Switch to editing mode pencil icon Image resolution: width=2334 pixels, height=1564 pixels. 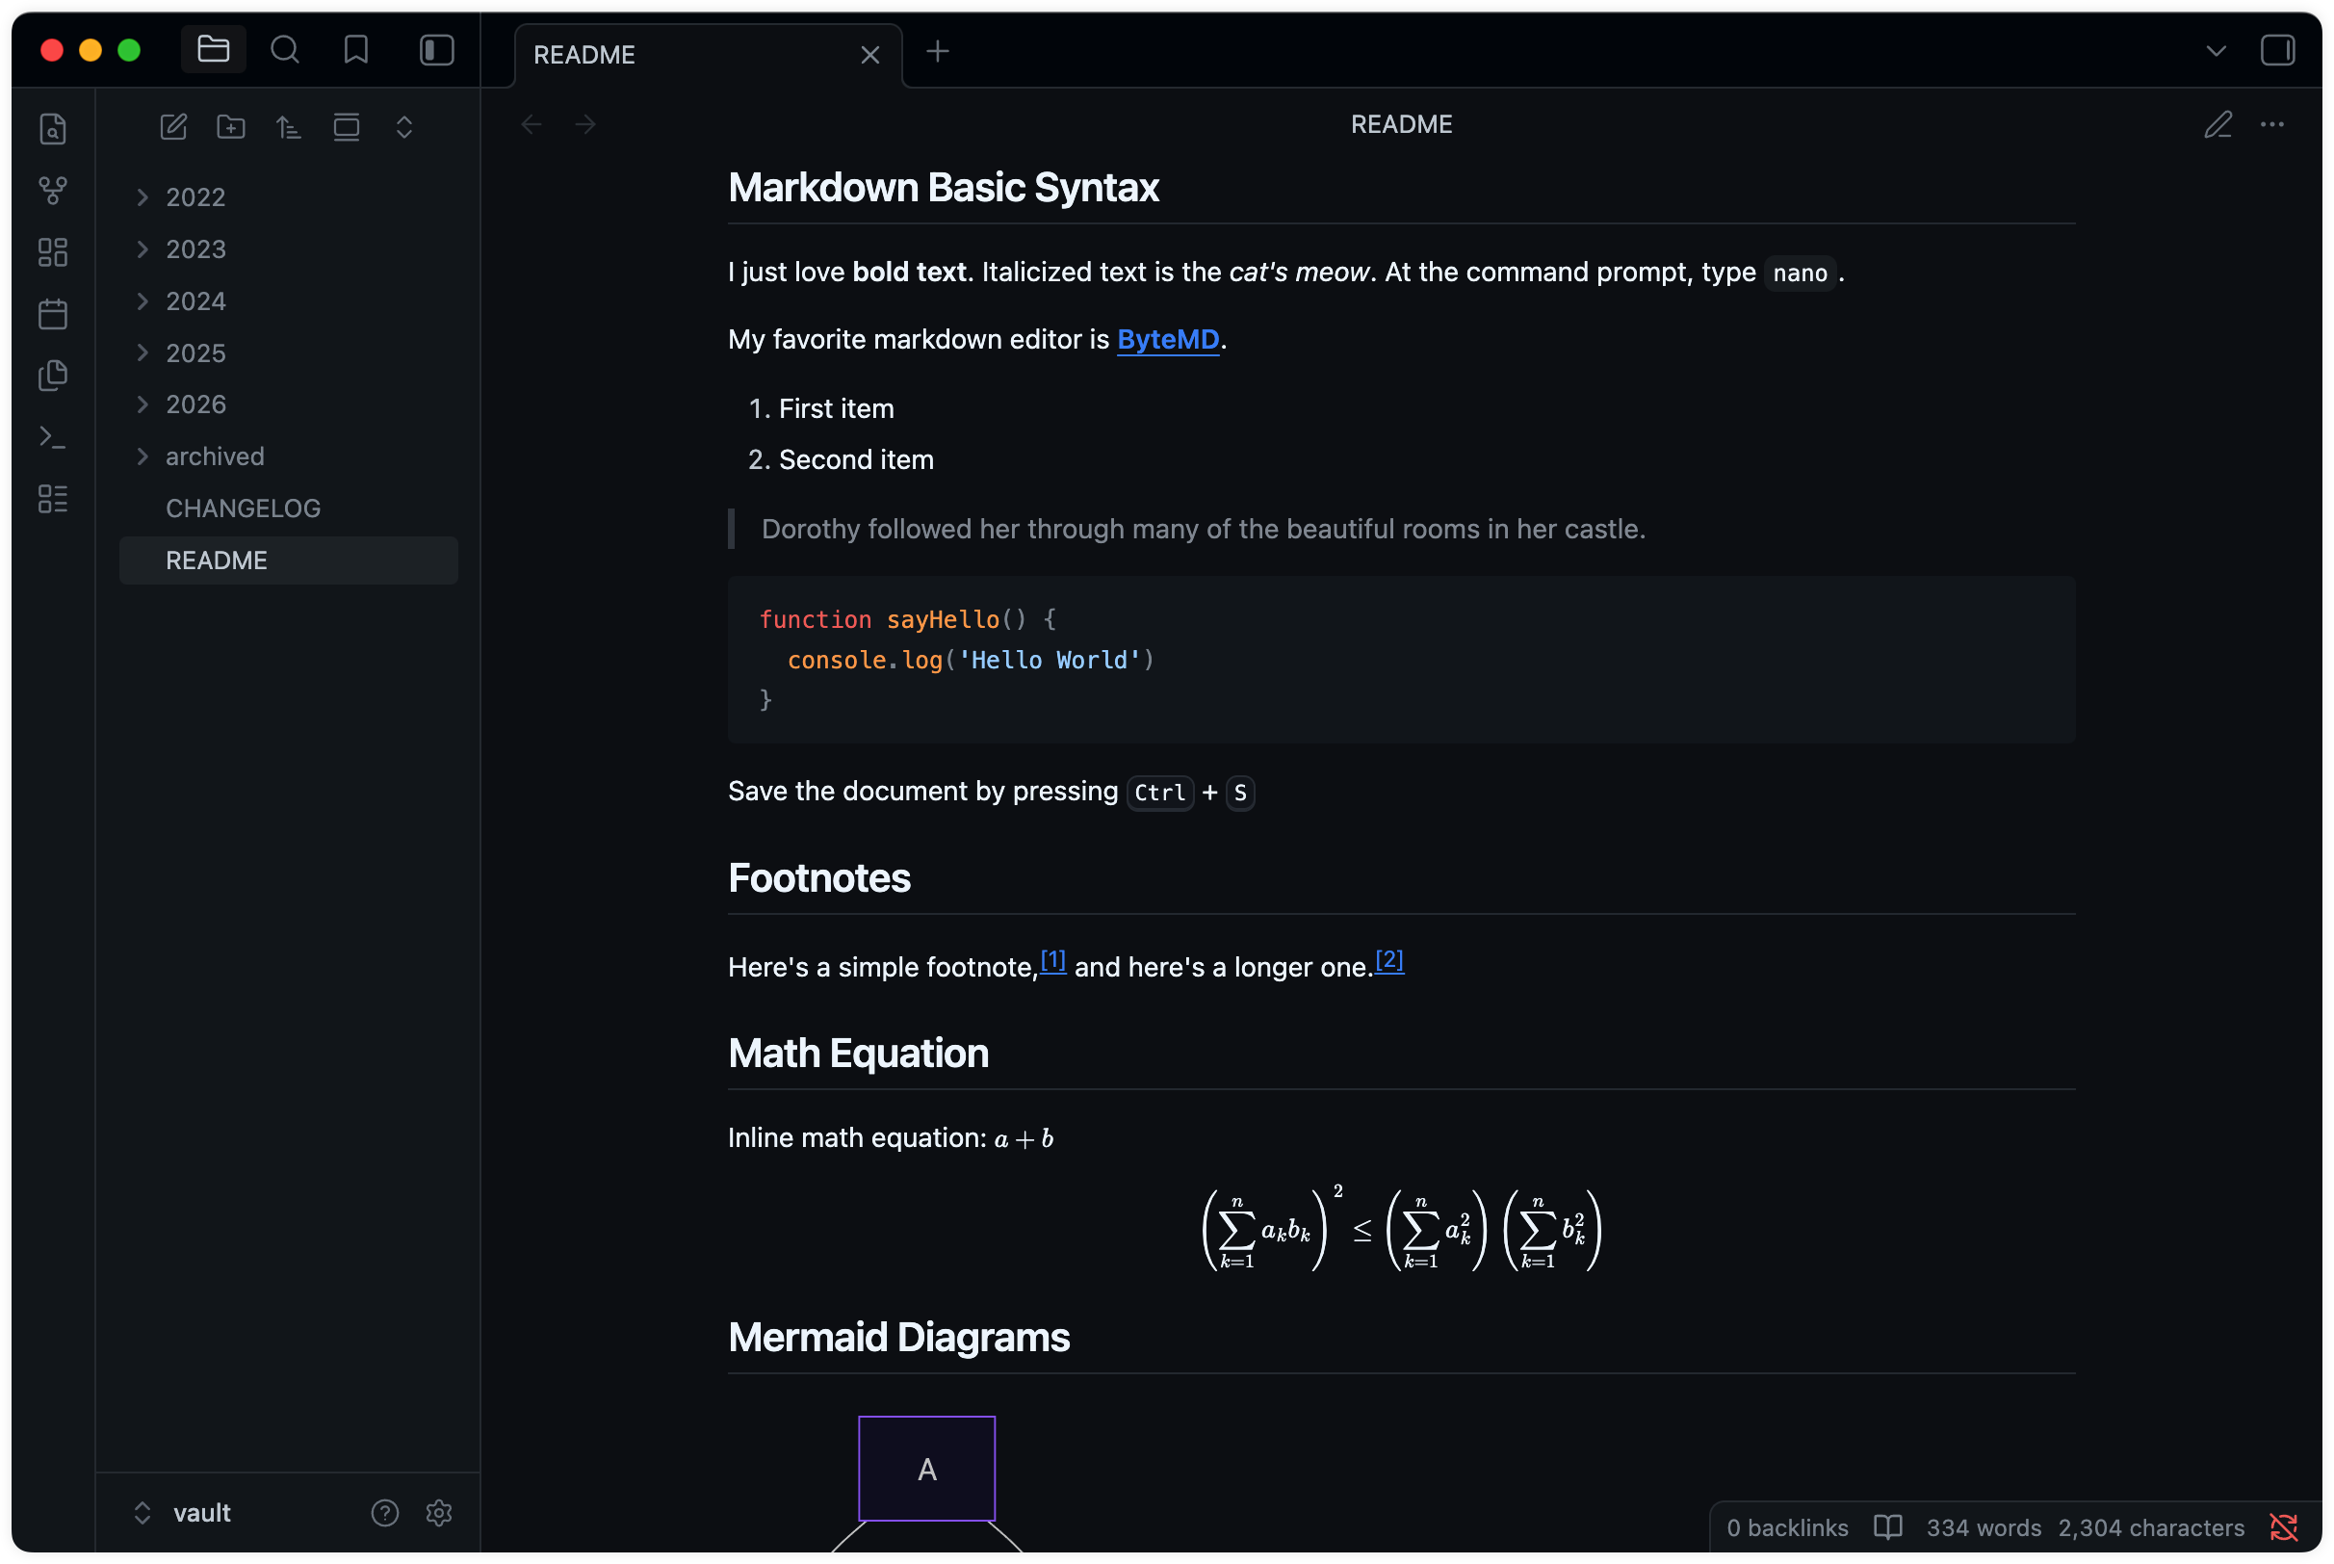coord(2217,124)
